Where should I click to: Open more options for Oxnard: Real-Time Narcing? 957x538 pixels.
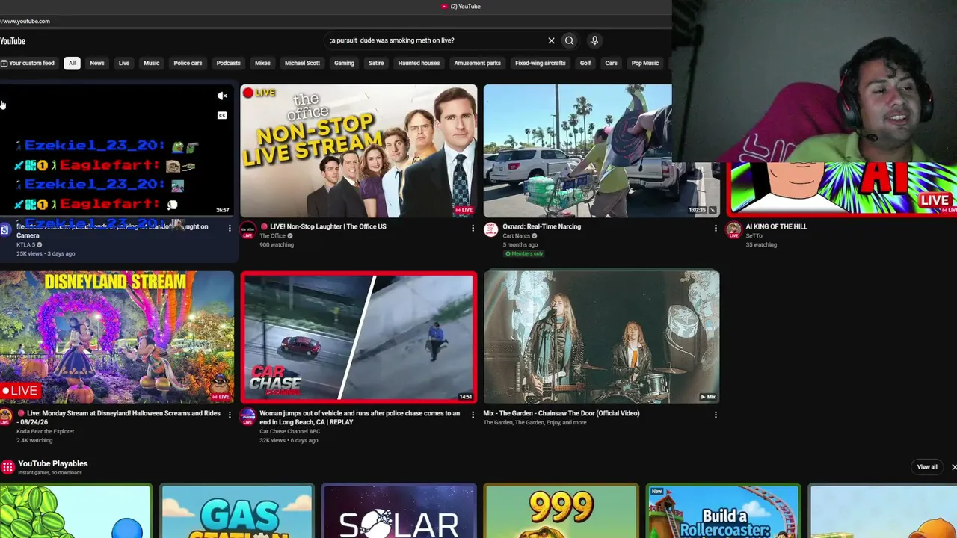pos(715,228)
